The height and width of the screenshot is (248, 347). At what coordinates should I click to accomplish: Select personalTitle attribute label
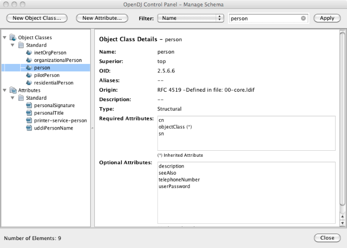pyautogui.click(x=49, y=113)
